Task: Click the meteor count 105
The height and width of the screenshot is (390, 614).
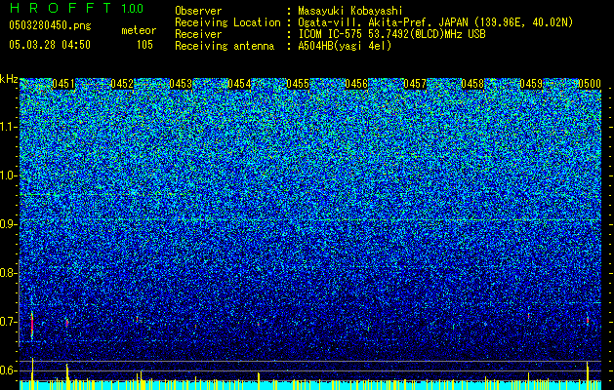Action: click(x=144, y=45)
